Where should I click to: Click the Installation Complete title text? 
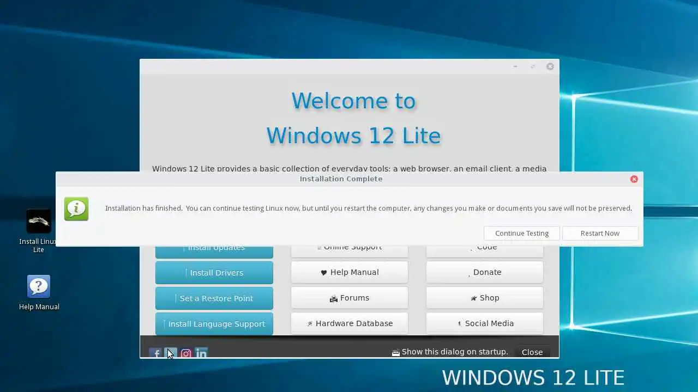pyautogui.click(x=341, y=179)
